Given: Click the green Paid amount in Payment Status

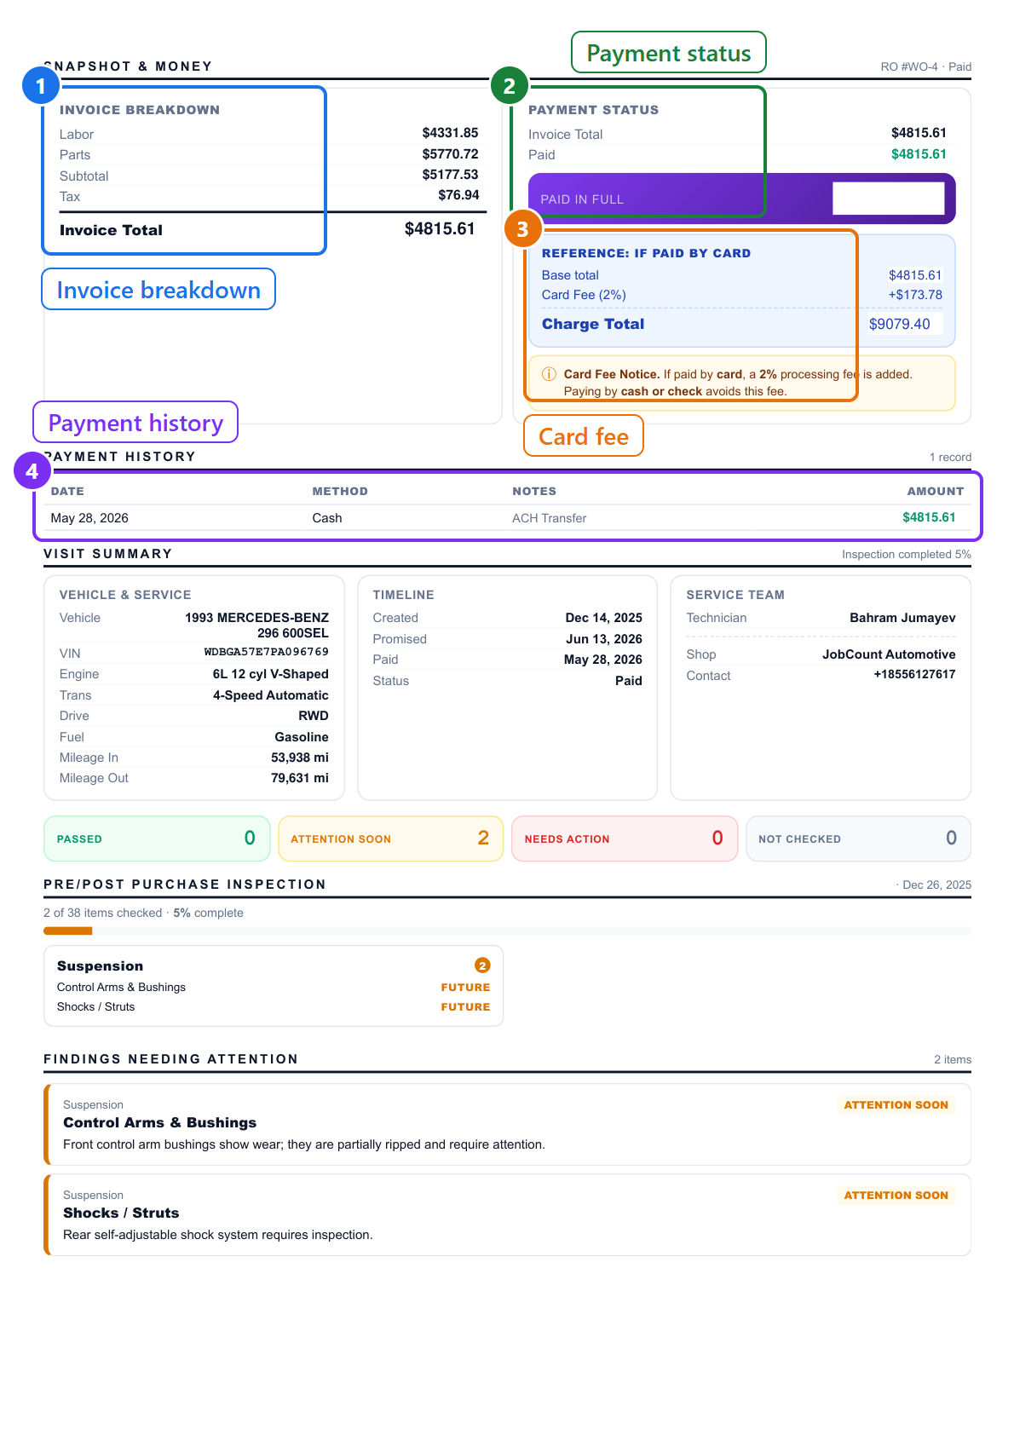Looking at the screenshot, I should [x=919, y=154].
